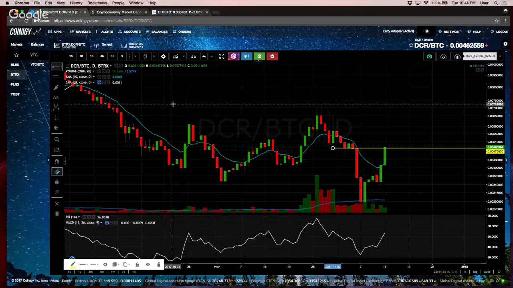This screenshot has width=513, height=288.
Task: Click Spotlight search in macOS menu bar
Action: 496,3
